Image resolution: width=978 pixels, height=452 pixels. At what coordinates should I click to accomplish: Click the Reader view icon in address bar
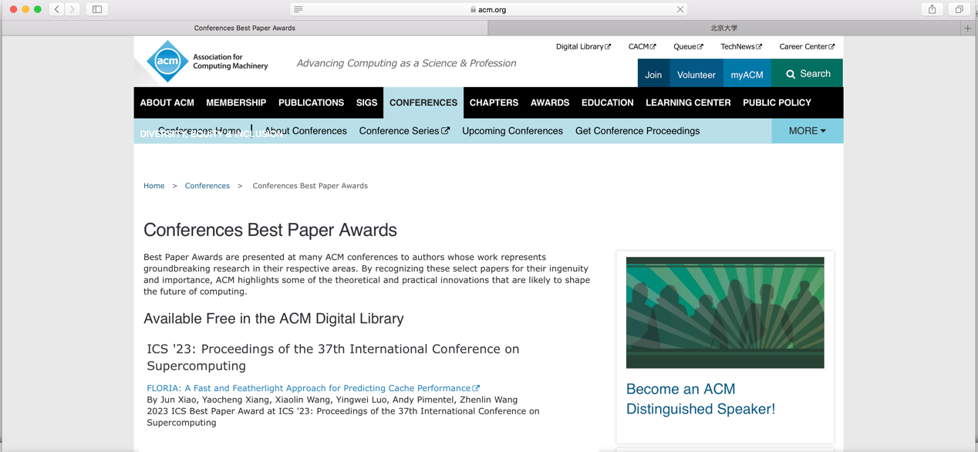pyautogui.click(x=298, y=9)
